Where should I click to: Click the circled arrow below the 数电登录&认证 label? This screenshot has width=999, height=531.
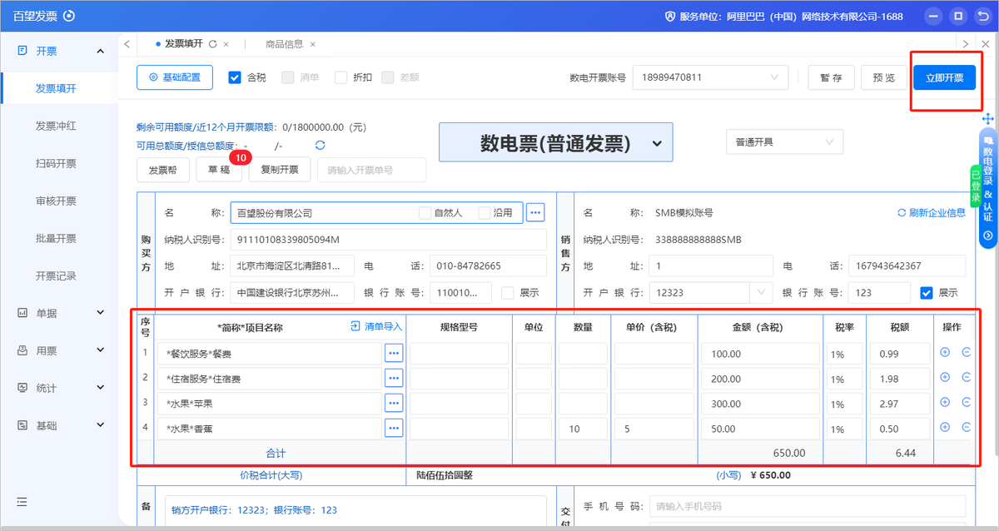click(x=988, y=236)
